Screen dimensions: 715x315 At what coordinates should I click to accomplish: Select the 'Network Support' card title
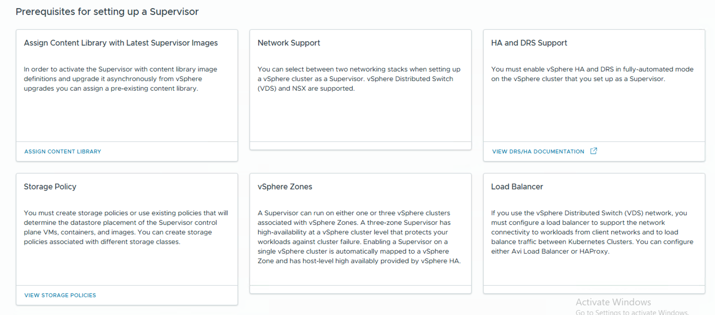point(289,43)
